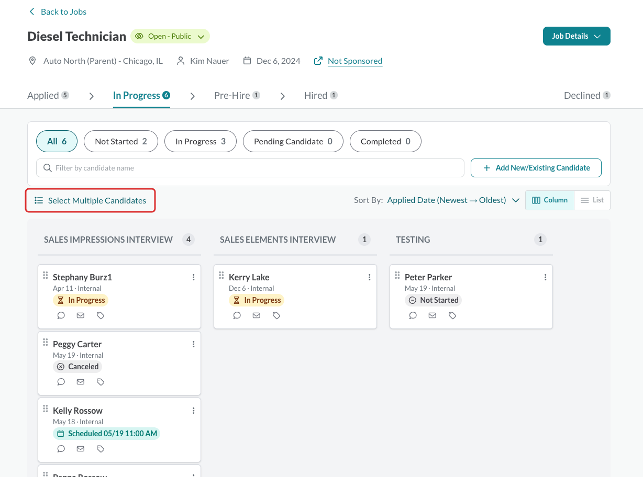Click Add New/Existing Candidate button
Image resolution: width=643 pixels, height=477 pixels.
click(x=536, y=168)
